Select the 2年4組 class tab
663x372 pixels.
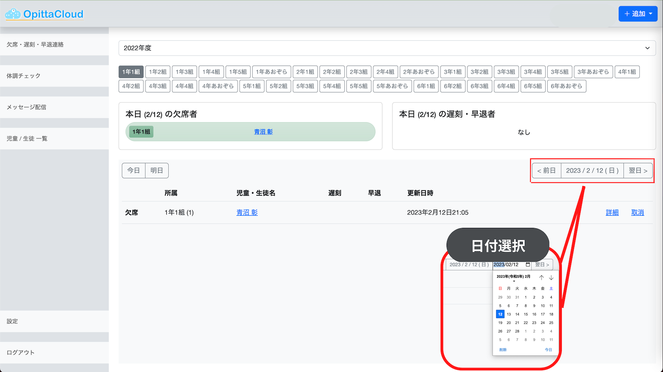(x=385, y=72)
